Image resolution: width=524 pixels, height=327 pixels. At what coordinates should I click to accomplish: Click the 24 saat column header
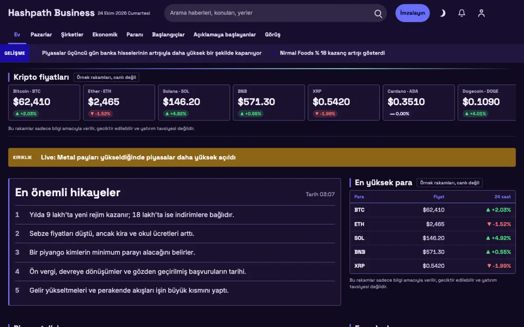(x=503, y=197)
